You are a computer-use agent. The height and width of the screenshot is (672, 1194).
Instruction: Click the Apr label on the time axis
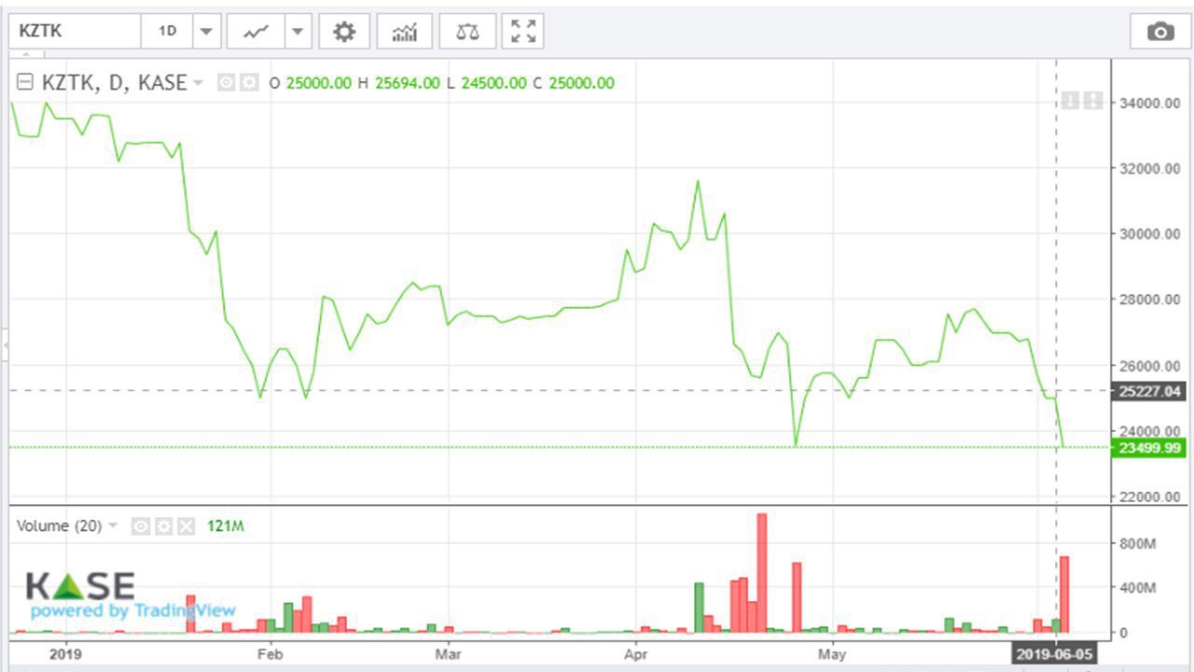[x=636, y=654]
